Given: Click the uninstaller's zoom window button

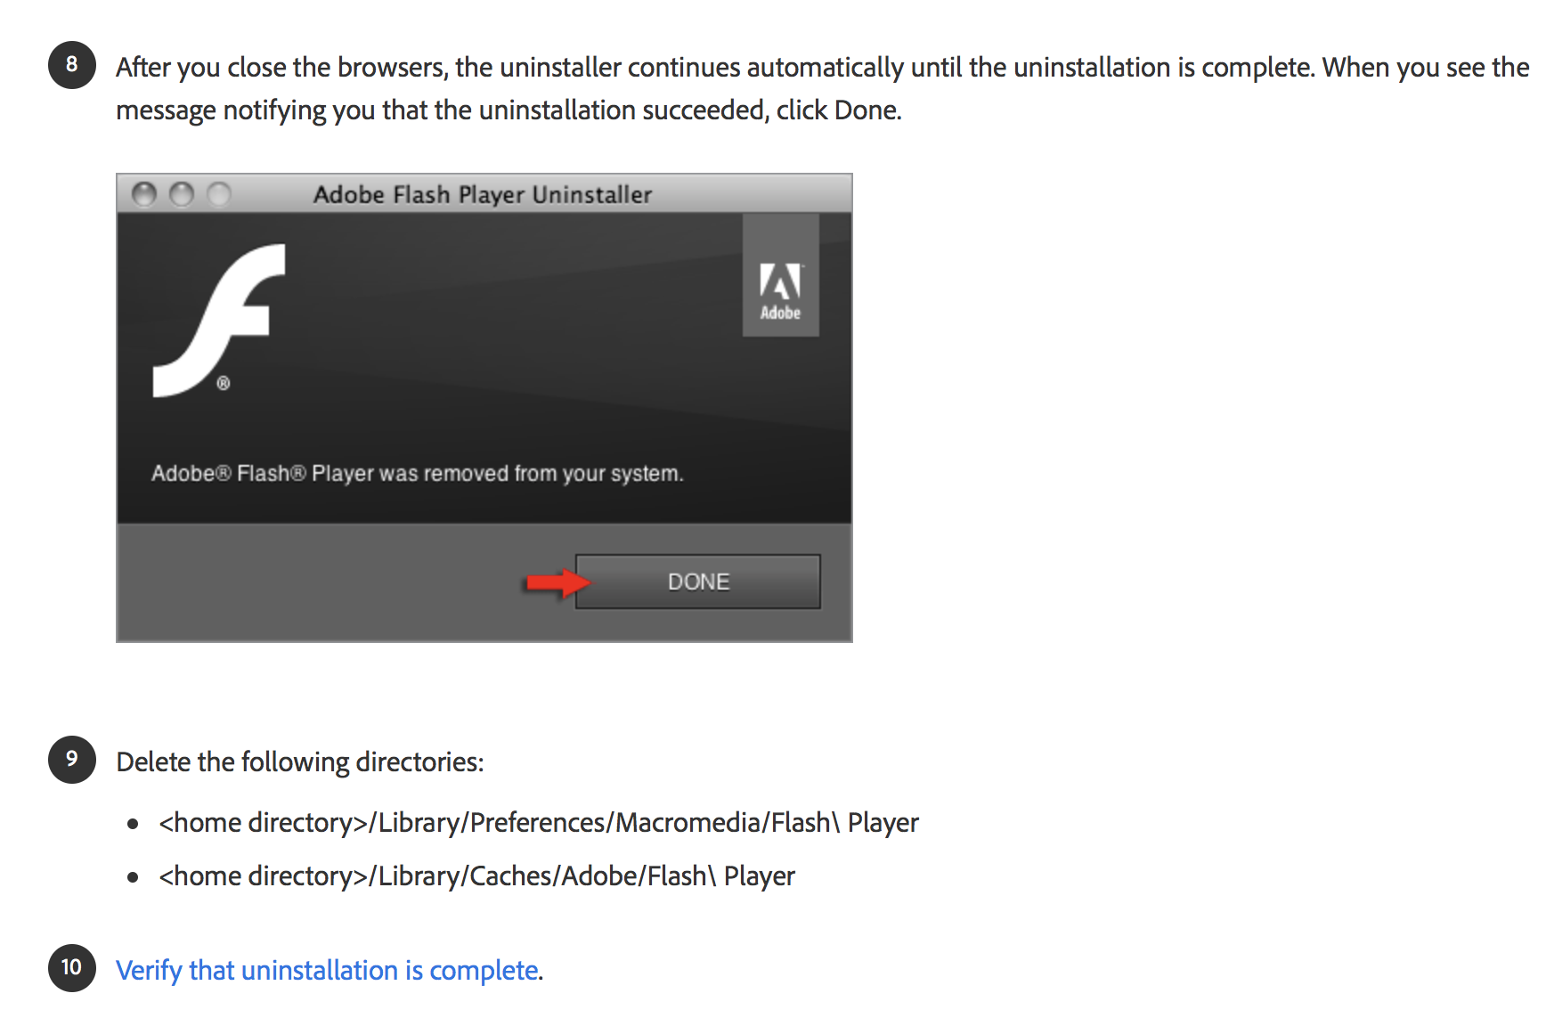Looking at the screenshot, I should point(219,194).
